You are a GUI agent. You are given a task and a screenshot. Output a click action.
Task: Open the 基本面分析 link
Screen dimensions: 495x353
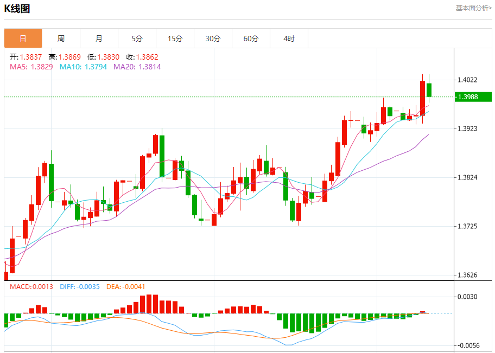click(x=473, y=8)
